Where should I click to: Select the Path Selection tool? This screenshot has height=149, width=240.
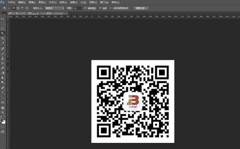click(x=3, y=97)
